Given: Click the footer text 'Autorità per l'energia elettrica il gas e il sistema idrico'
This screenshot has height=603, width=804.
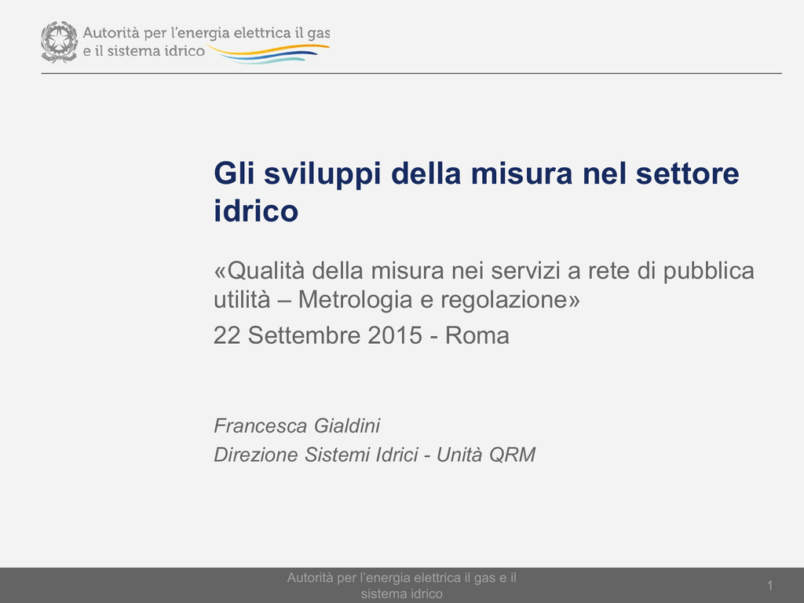Looking at the screenshot, I should [x=401, y=586].
